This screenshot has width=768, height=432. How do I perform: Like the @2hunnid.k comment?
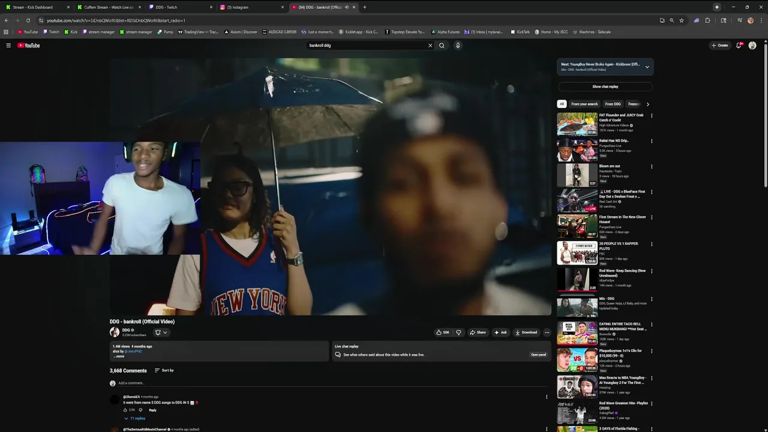(126, 410)
